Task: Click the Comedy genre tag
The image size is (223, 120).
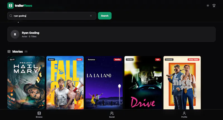Action: point(169,60)
